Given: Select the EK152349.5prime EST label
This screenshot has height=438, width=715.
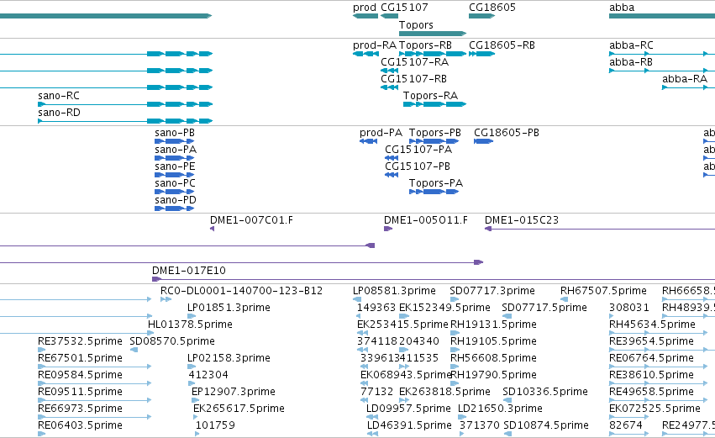Looking at the screenshot, I should pos(444,309).
